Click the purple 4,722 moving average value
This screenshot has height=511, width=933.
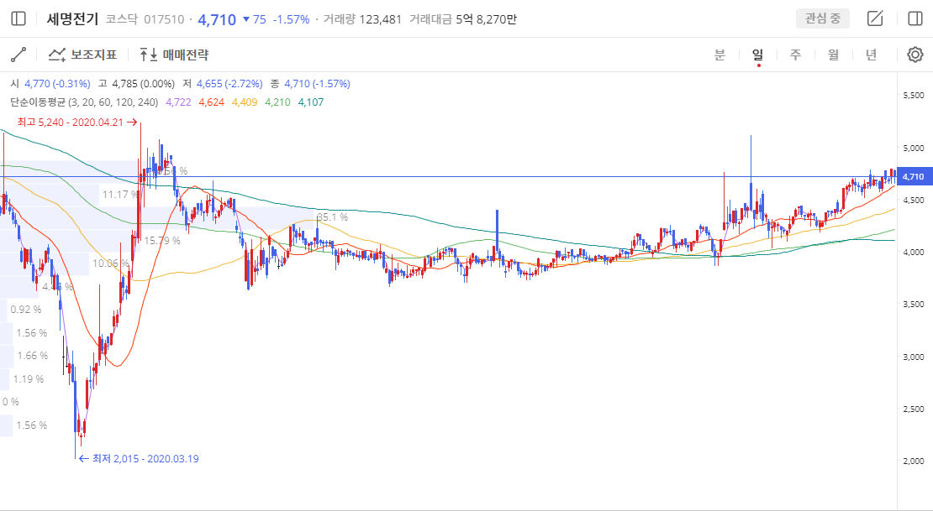tap(178, 102)
